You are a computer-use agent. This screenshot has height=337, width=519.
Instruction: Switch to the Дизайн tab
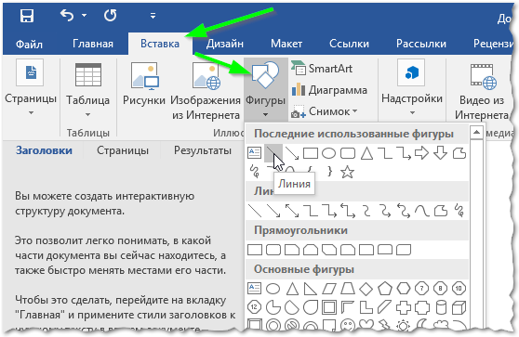[x=225, y=44]
